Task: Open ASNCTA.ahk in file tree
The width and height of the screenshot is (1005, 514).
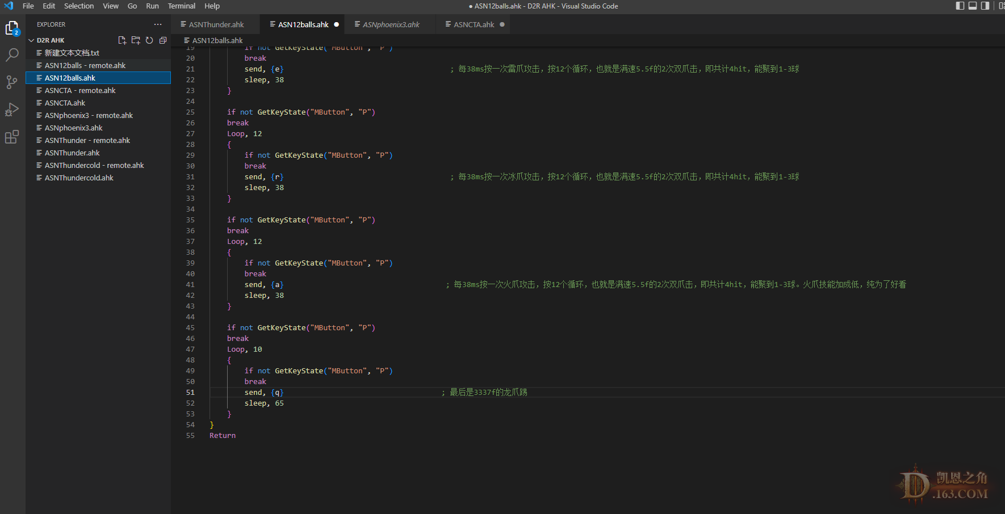Action: (98, 103)
